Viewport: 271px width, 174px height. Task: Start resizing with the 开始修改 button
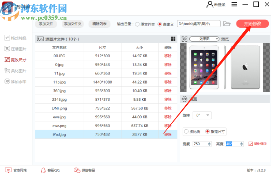click(x=253, y=24)
